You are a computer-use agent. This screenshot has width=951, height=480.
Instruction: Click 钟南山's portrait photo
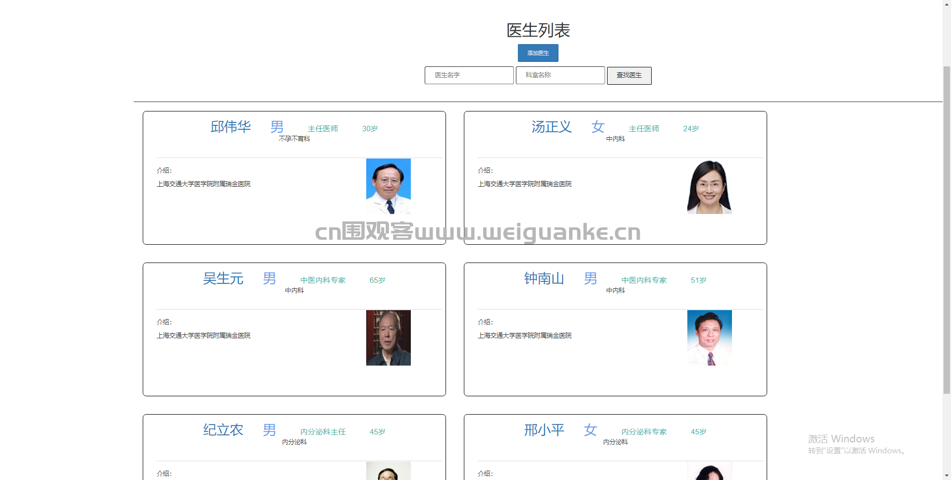tap(710, 338)
